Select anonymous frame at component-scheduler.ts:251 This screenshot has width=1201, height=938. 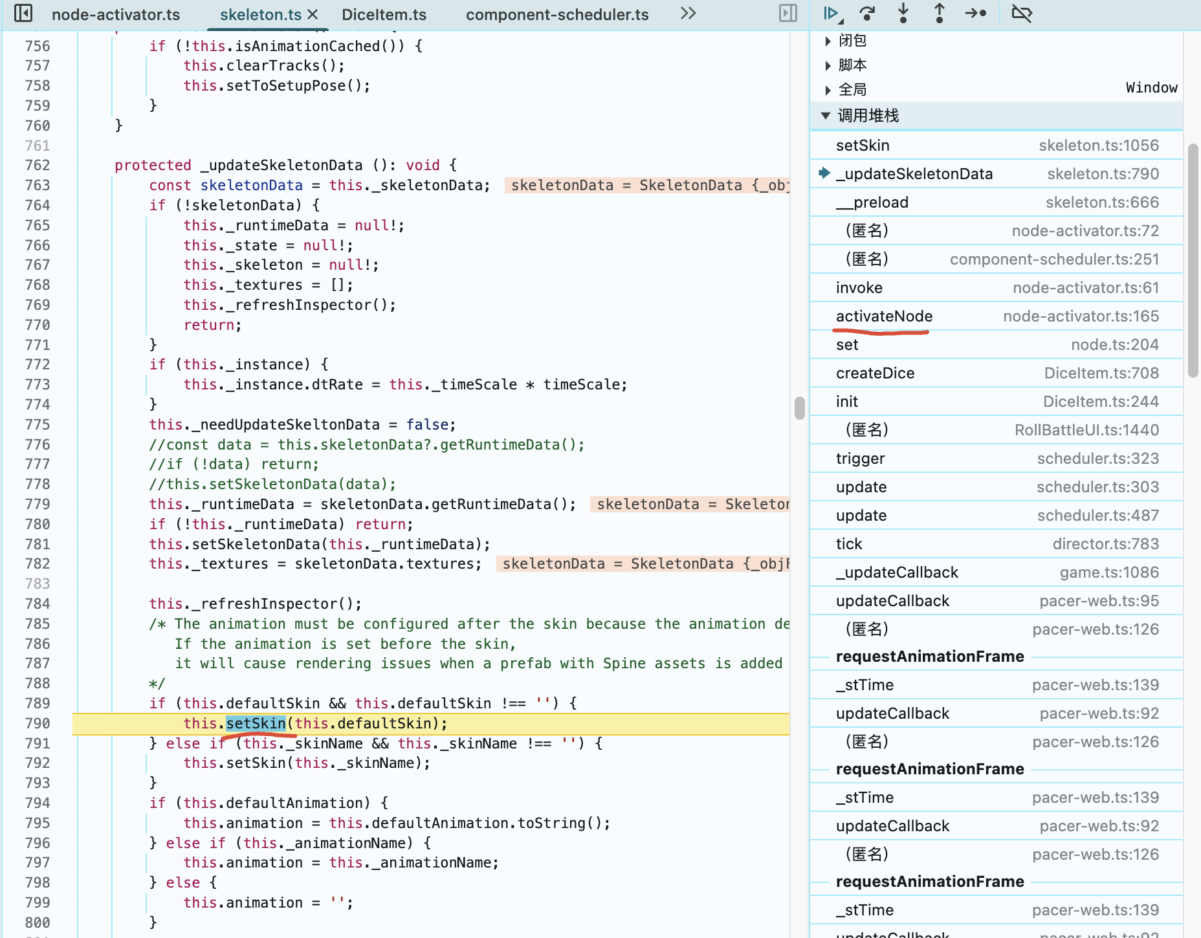(997, 259)
